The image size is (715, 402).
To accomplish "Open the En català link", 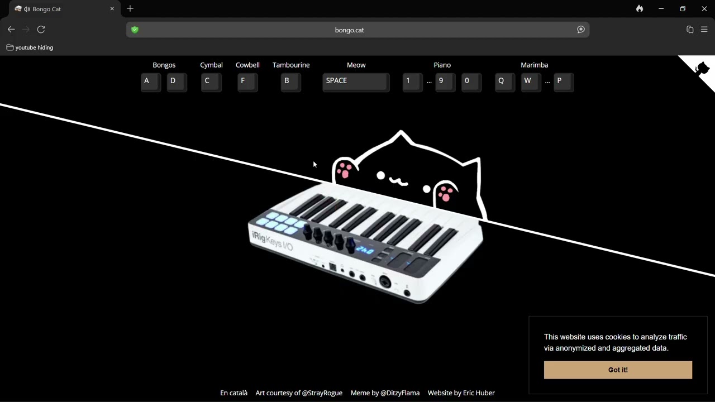I will (x=233, y=393).
